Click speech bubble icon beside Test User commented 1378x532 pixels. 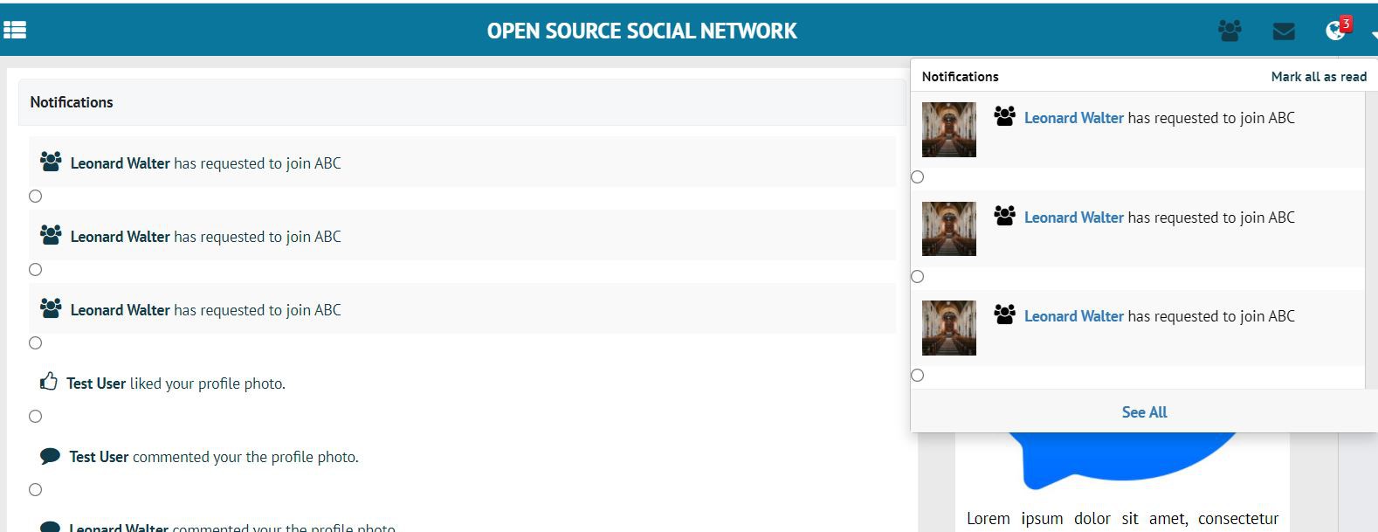(50, 456)
